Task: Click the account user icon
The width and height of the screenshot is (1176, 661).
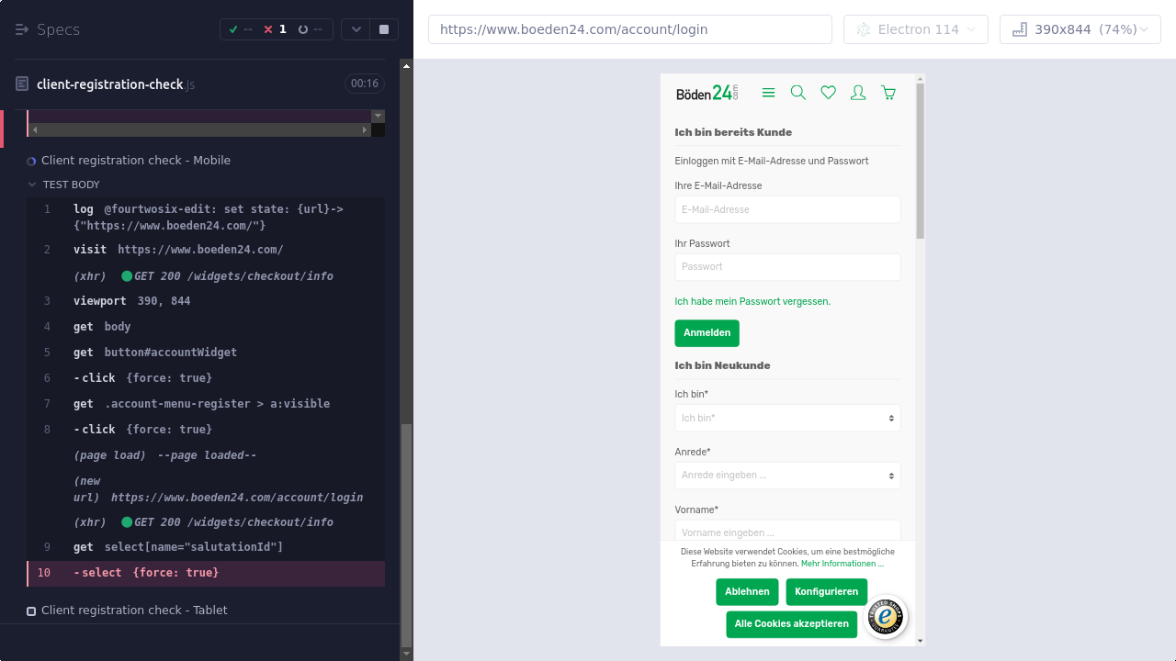Action: click(x=858, y=93)
